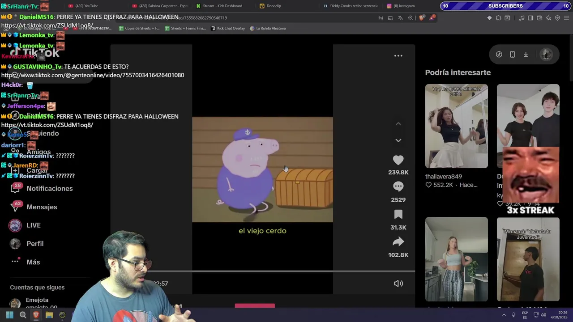The height and width of the screenshot is (322, 573).
Task: Open the 'disfruta tu juventud' video thumbnail
Action: pyautogui.click(x=528, y=259)
